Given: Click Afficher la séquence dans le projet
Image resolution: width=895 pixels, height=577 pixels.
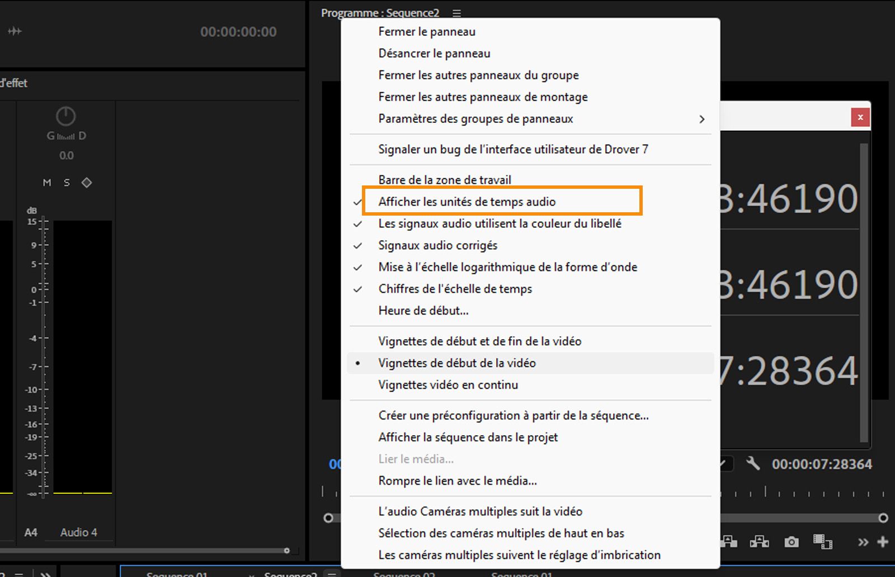Looking at the screenshot, I should 468,437.
